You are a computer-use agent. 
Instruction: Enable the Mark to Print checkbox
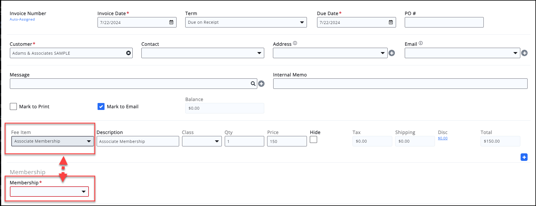pos(13,106)
